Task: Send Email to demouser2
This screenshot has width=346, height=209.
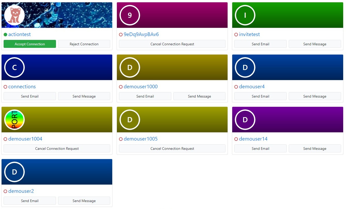Action: click(30, 201)
